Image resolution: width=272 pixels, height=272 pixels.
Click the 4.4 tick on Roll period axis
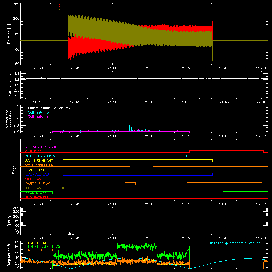click(17, 74)
